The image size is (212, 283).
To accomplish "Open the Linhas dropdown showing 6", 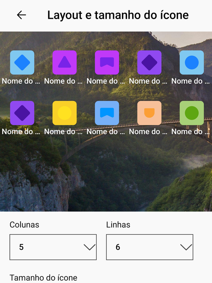I will tap(150, 247).
